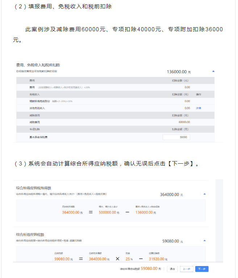Collapse the 费用、免税收入和税前扣除 section arrow
238x278 pixels.
[213, 71]
